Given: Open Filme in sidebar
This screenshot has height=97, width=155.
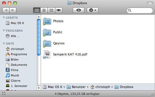Looking at the screenshot, I should click(x=12, y=70).
